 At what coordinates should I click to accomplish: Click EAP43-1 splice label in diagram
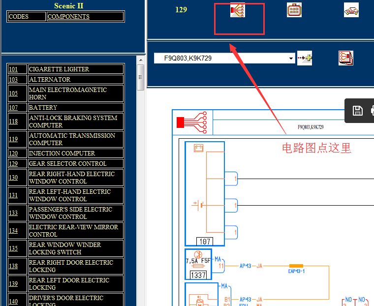296,271
